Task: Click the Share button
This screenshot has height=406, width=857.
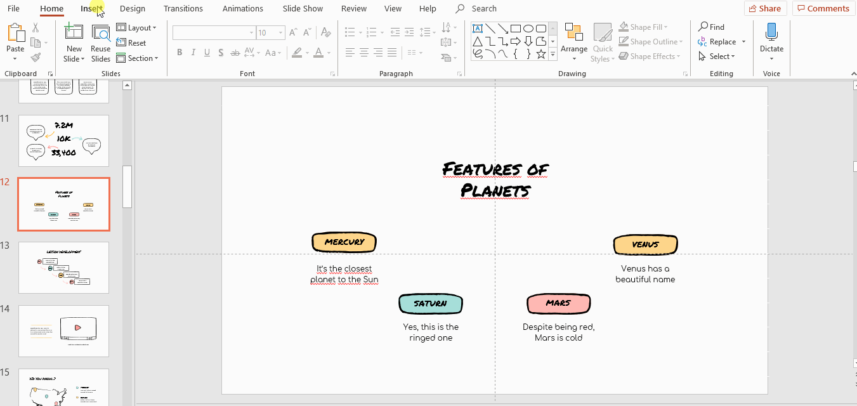Action: tap(765, 8)
